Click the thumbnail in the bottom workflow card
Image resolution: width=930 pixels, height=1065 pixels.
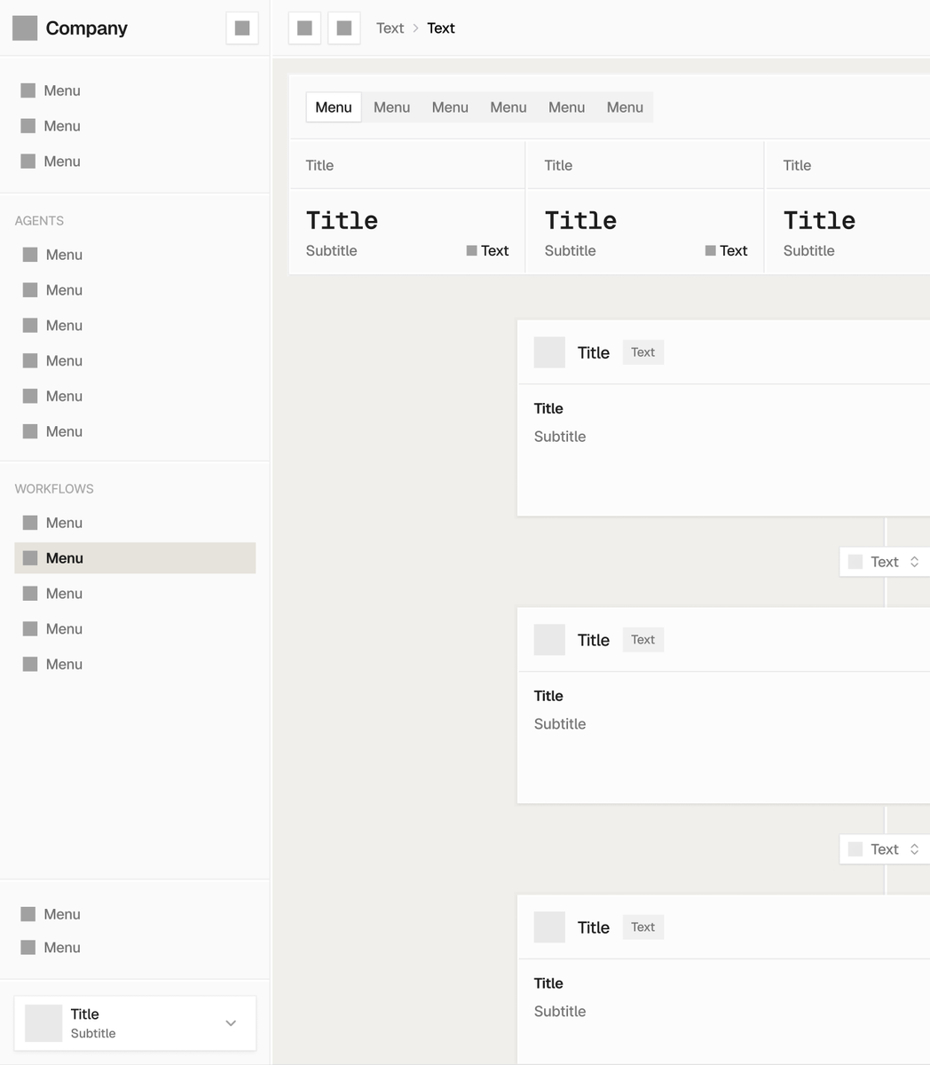[549, 927]
